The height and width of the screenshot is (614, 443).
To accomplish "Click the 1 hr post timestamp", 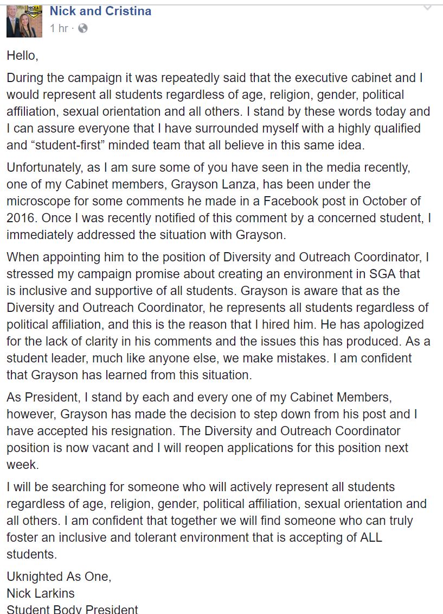I will coord(59,28).
